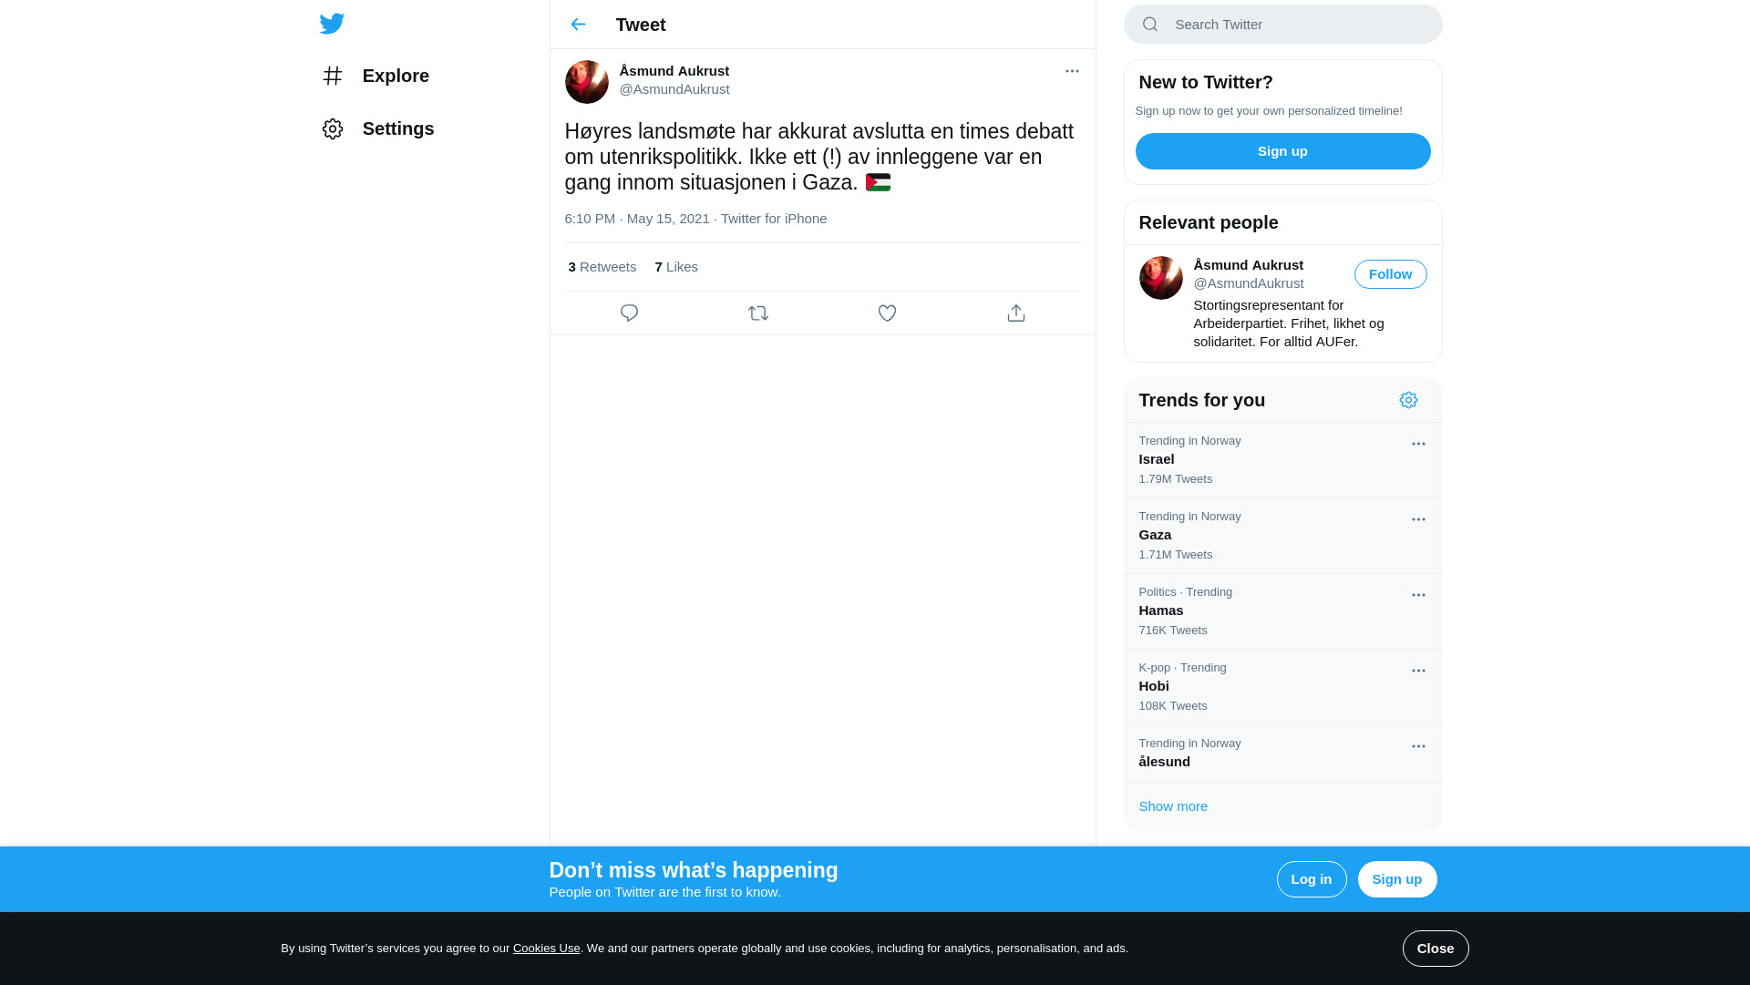View the 7 Likes list
1750x985 pixels.
pyautogui.click(x=676, y=267)
